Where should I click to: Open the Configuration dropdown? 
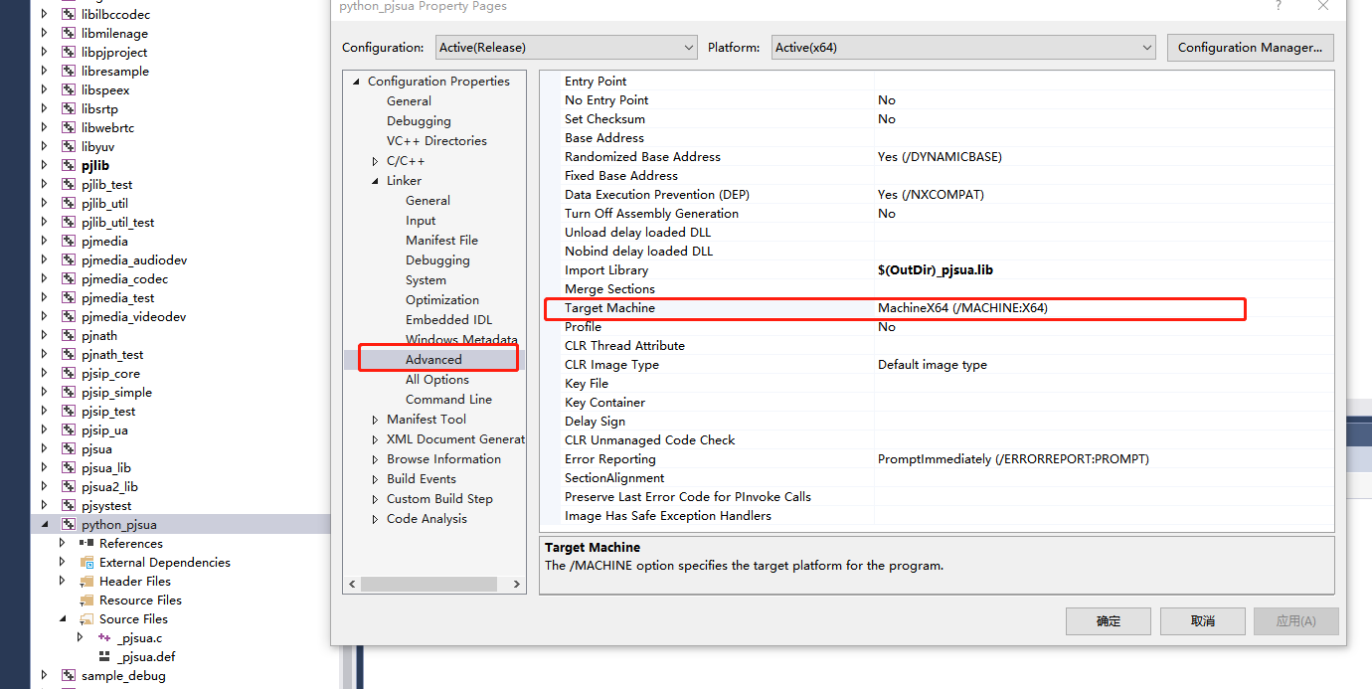pyautogui.click(x=566, y=48)
